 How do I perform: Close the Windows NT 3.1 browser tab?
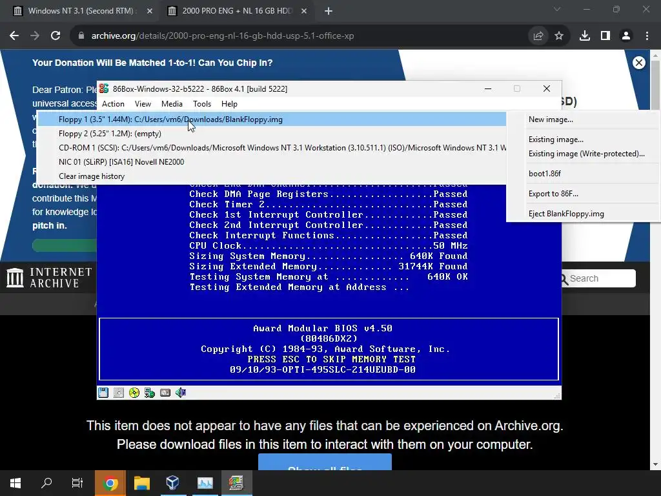click(x=150, y=11)
